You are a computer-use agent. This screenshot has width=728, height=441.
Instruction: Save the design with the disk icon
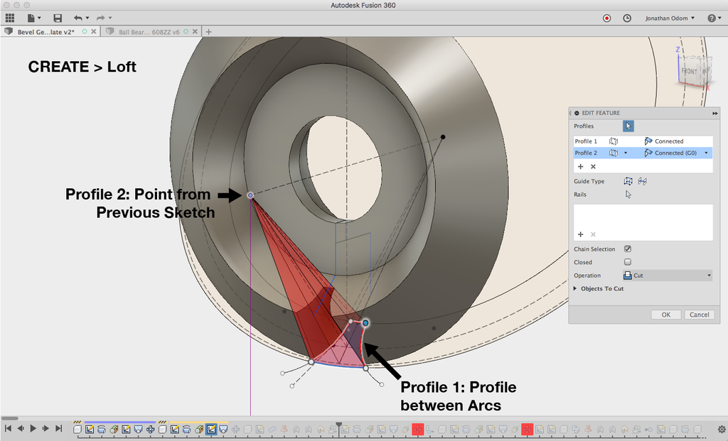[58, 18]
